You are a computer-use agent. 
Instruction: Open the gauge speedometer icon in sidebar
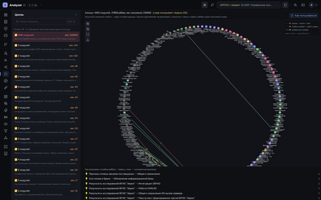6,35
